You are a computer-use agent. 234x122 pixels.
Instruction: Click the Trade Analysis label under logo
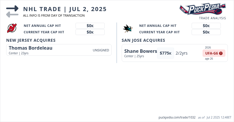[x=212, y=18]
